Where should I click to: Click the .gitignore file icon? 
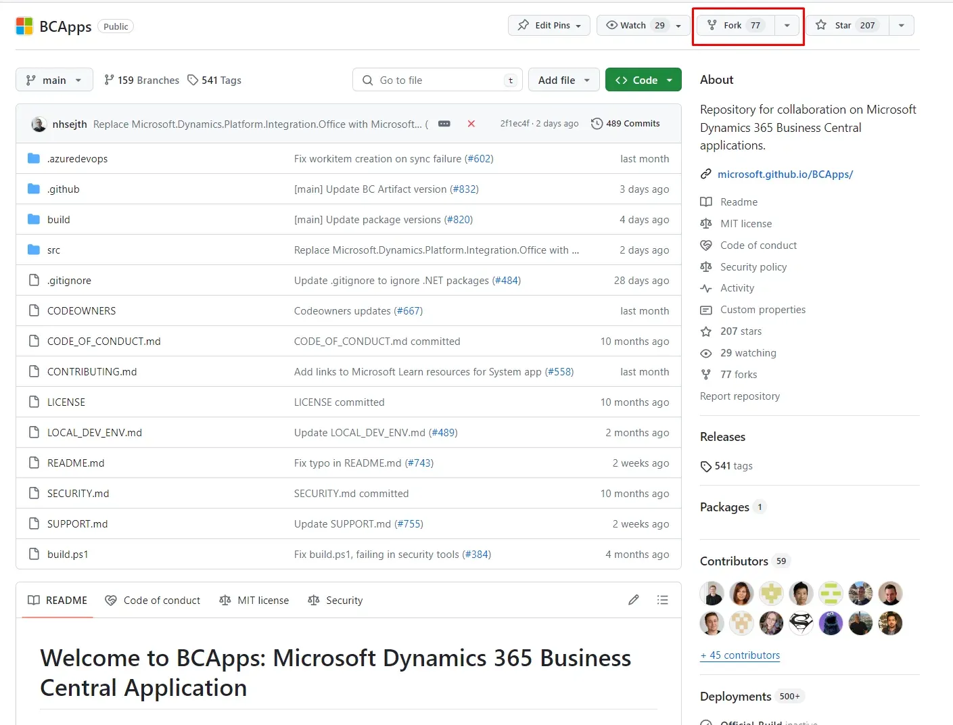click(34, 280)
